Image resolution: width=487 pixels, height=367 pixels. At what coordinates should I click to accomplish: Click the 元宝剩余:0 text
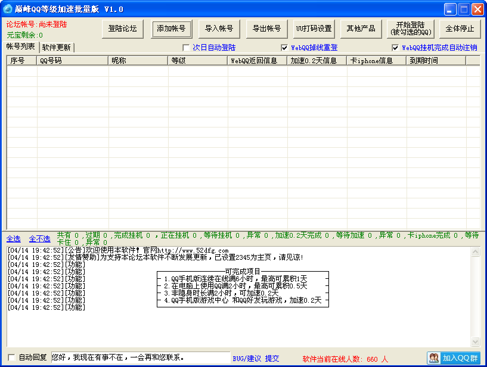25,35
